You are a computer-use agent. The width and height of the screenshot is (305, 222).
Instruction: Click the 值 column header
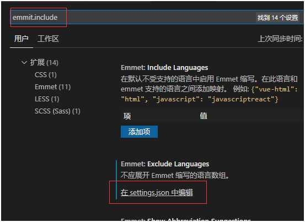point(204,116)
